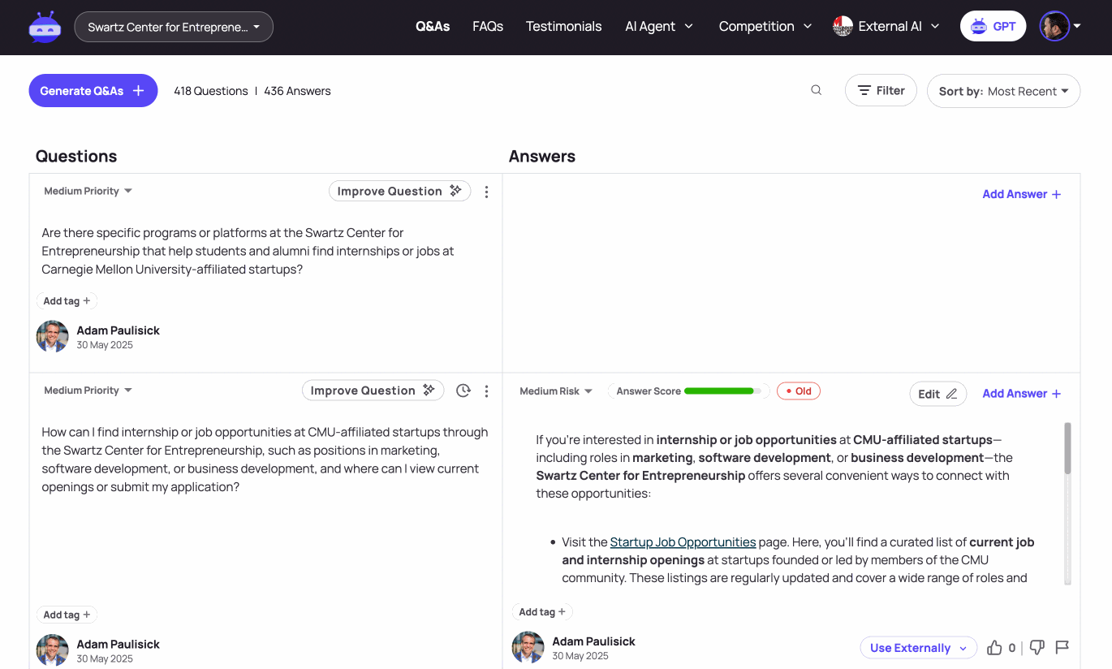Add Answer to the first question
This screenshot has height=669, width=1112.
point(1021,194)
